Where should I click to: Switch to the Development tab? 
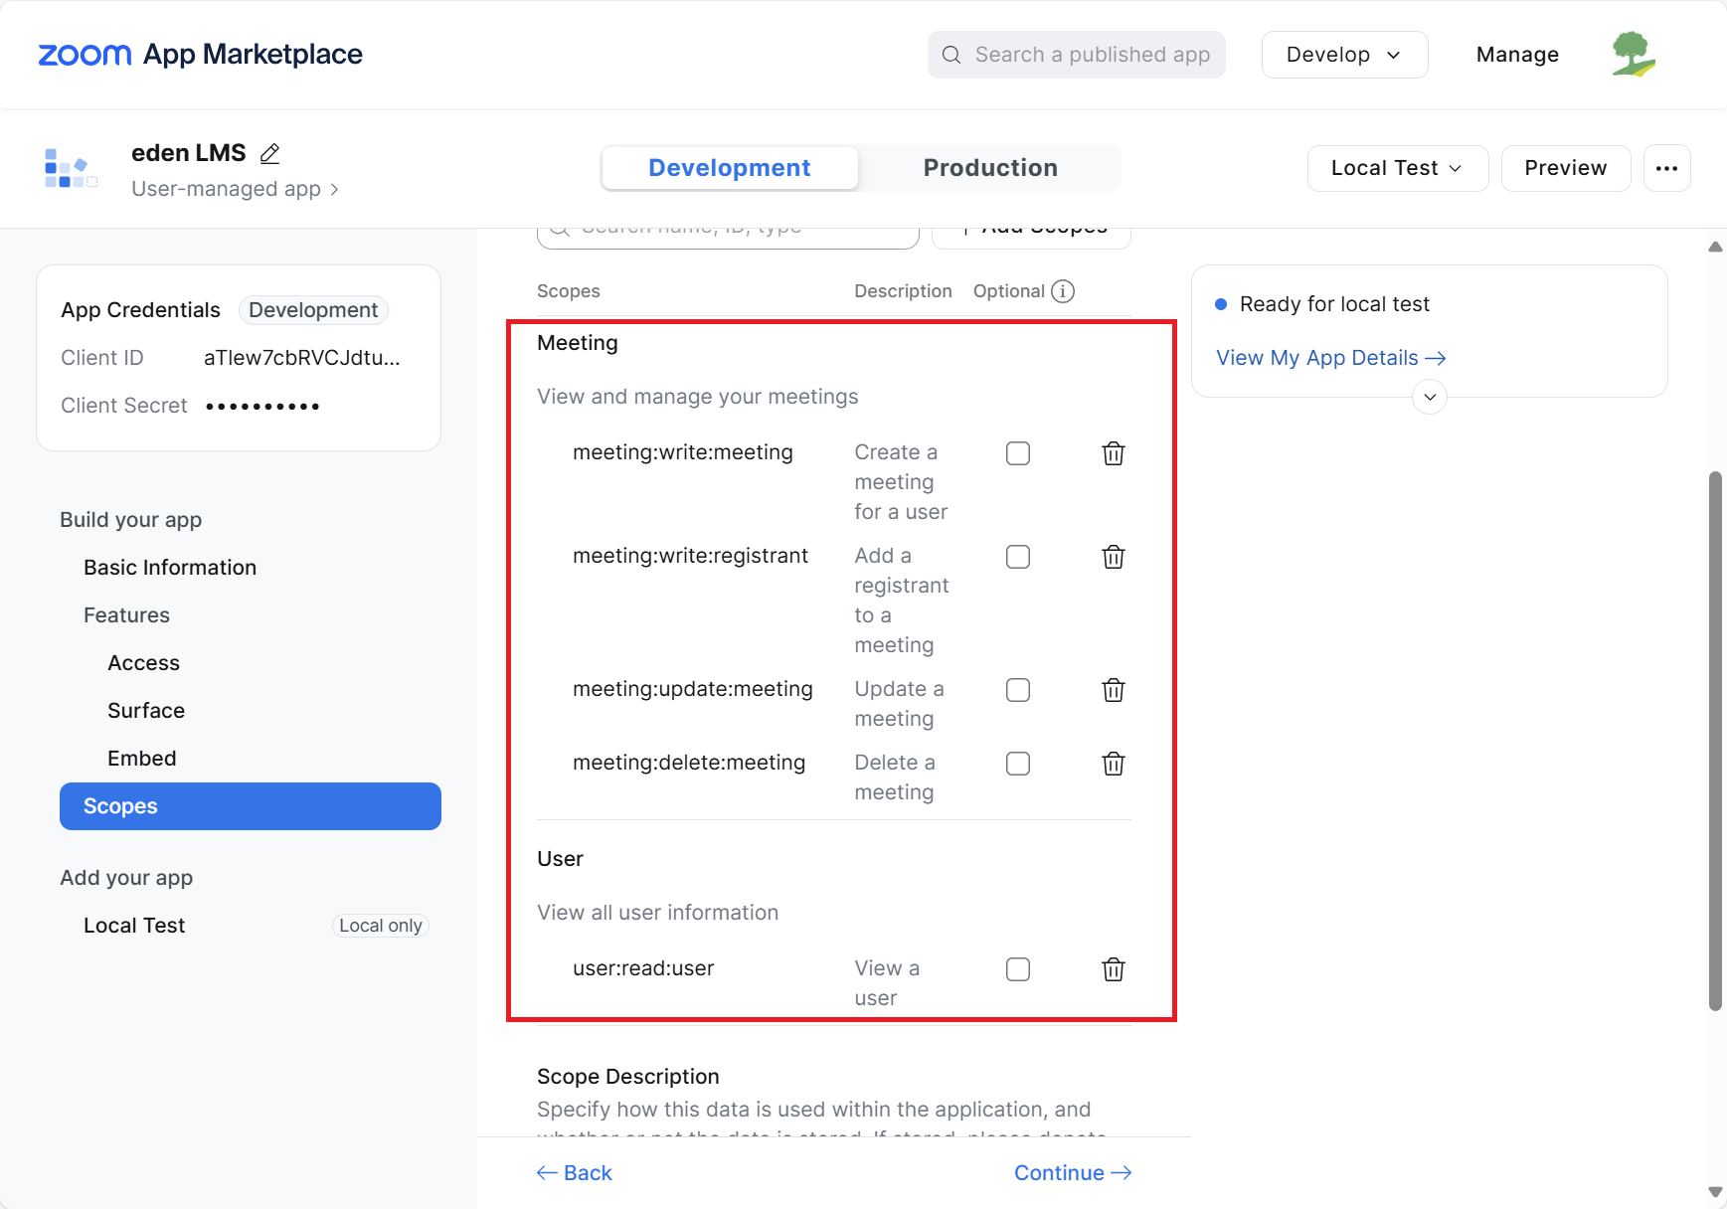coord(730,168)
